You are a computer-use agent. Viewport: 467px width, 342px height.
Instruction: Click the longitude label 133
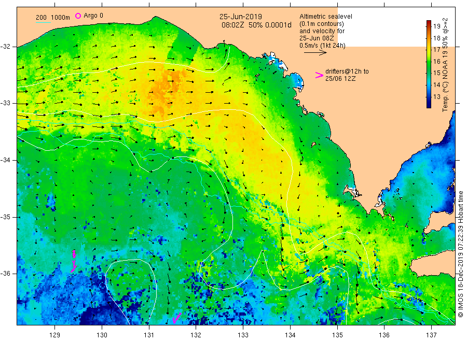pyautogui.click(x=243, y=335)
